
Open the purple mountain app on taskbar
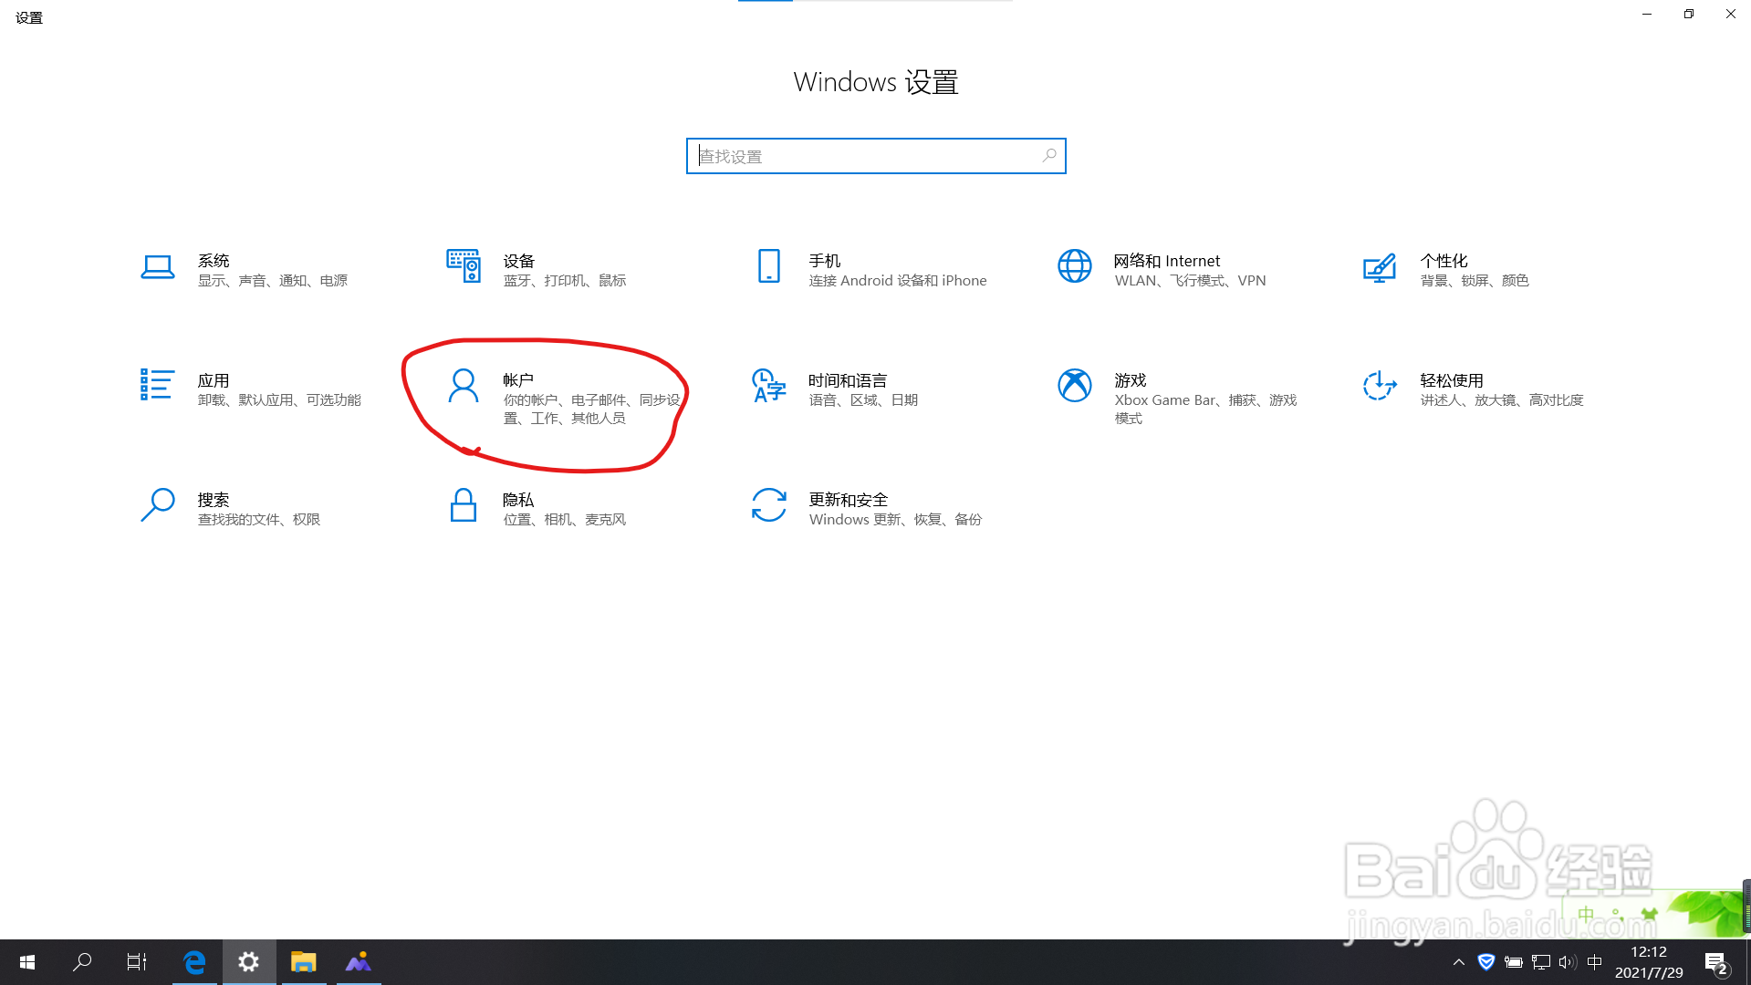(x=359, y=962)
